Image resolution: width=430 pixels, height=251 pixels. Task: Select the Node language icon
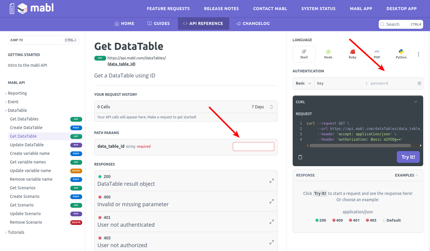328,54
